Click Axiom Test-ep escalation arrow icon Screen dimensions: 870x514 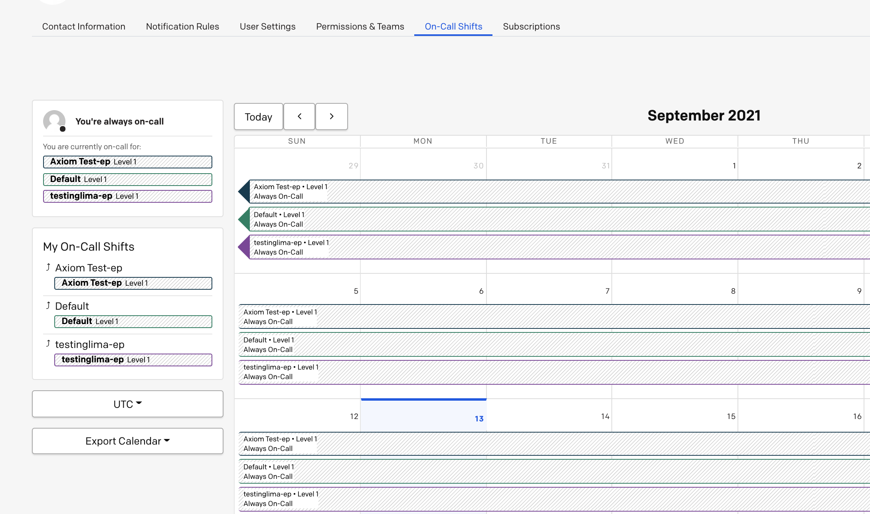[x=48, y=267]
